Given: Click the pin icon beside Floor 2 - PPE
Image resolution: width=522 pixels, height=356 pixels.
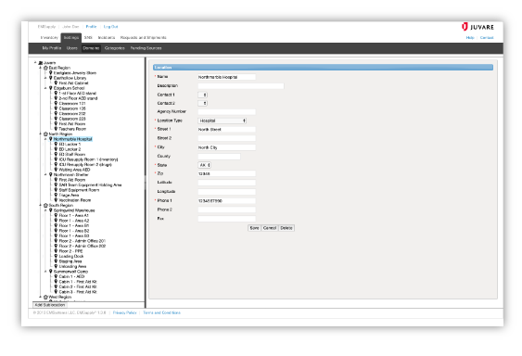Looking at the screenshot, I should 56,251.
